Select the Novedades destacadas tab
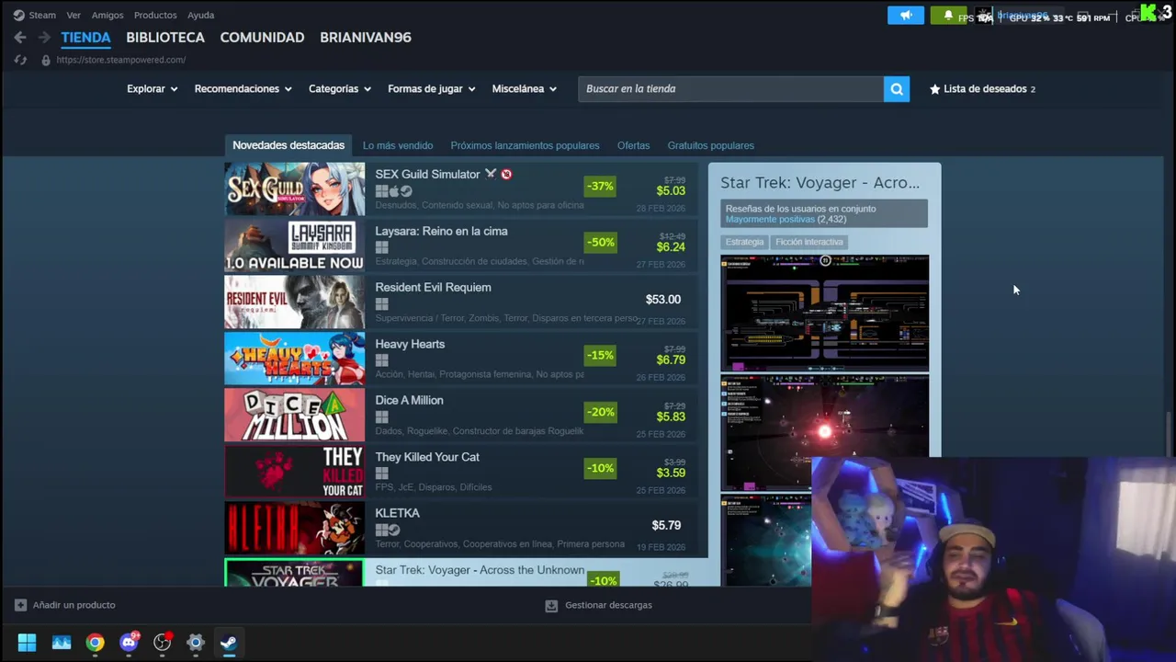Screen dimensions: 1176x662 point(288,145)
